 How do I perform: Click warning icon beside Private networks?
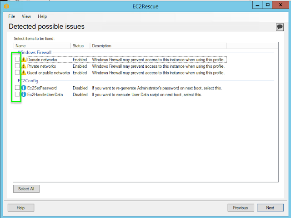click(x=24, y=66)
